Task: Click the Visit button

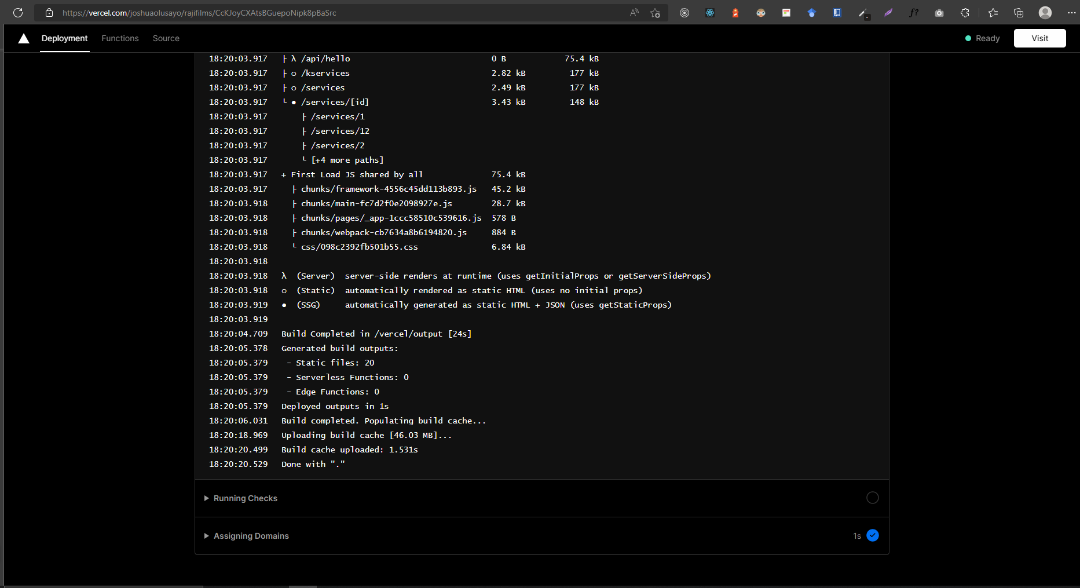Action: click(1039, 38)
